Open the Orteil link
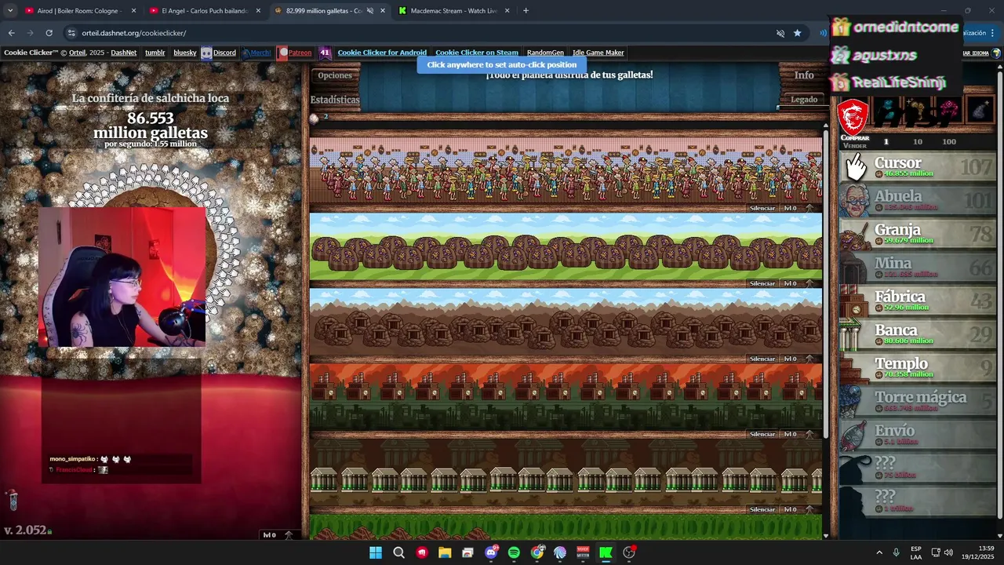The height and width of the screenshot is (565, 1004). coord(77,53)
